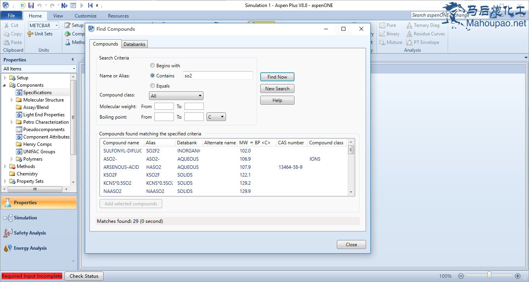
Task: Click the Paste clipboard icon
Action: click(7, 42)
